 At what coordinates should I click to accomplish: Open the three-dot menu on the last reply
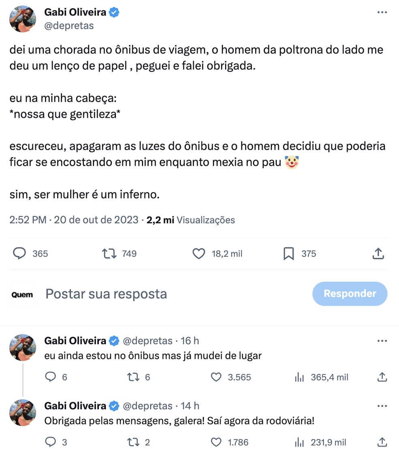click(x=382, y=406)
